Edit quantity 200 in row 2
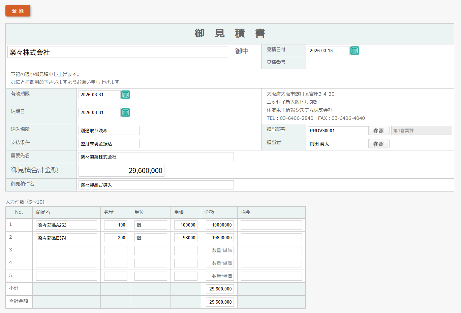Viewport: 461px width, 313px height. [x=116, y=238]
